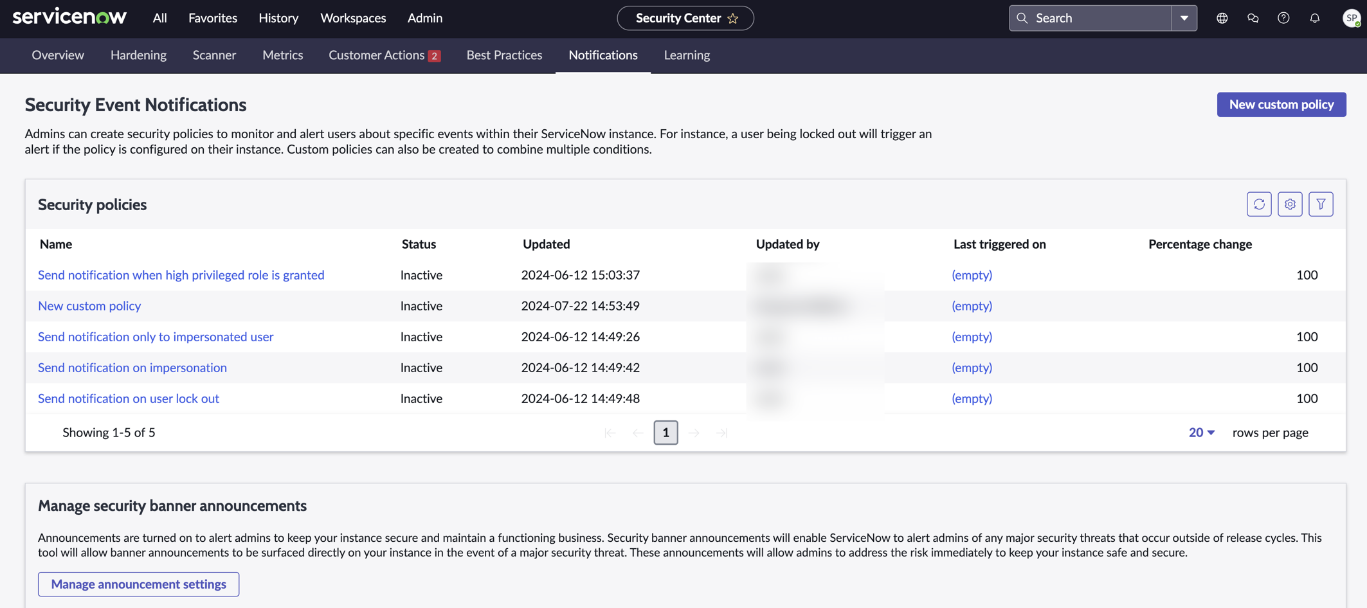
Task: Click the ServiceNow logo
Action: coord(69,17)
